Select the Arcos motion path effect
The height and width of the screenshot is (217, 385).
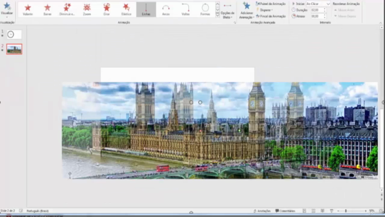click(x=166, y=10)
